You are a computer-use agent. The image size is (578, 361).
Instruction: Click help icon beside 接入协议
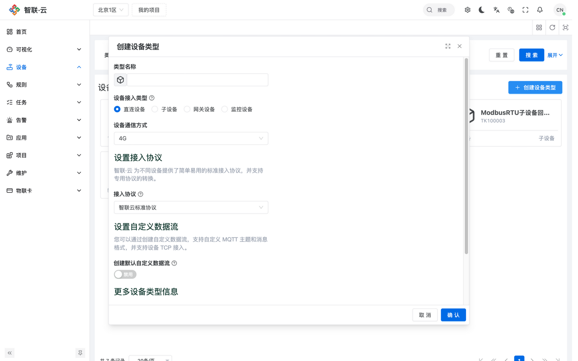[x=140, y=194]
